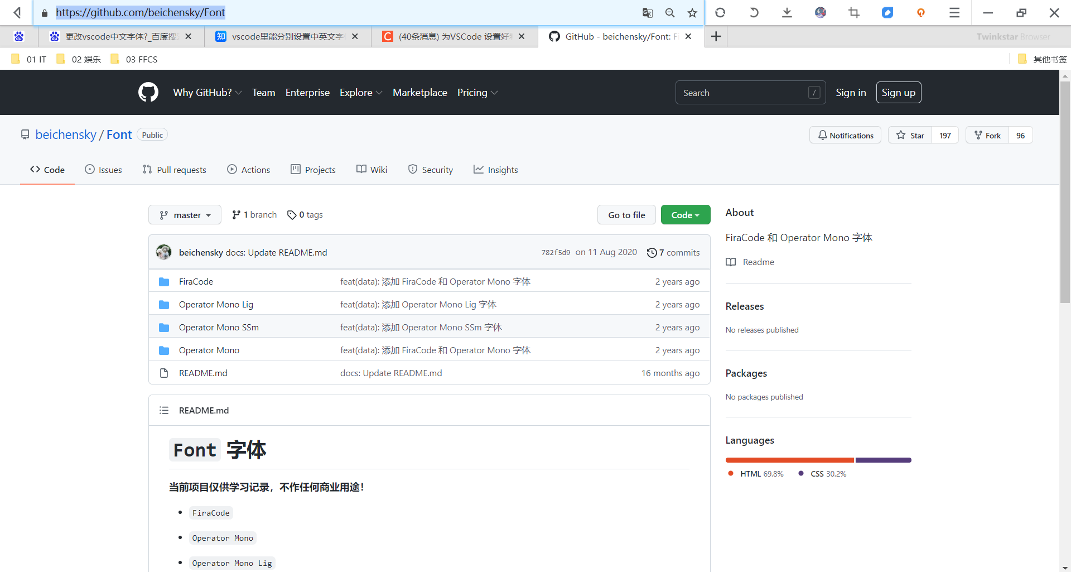Click the Sign up button

tap(899, 93)
